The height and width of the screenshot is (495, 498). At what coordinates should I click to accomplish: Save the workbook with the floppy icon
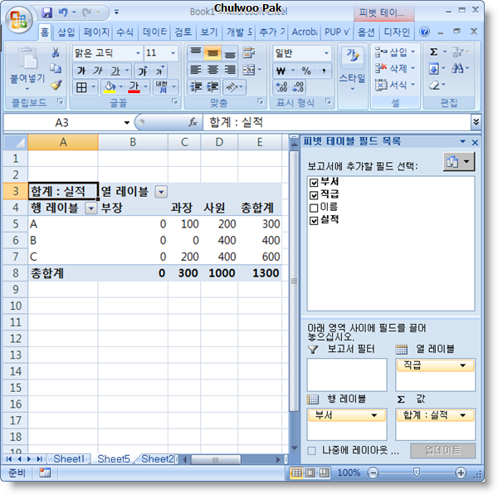(x=47, y=12)
